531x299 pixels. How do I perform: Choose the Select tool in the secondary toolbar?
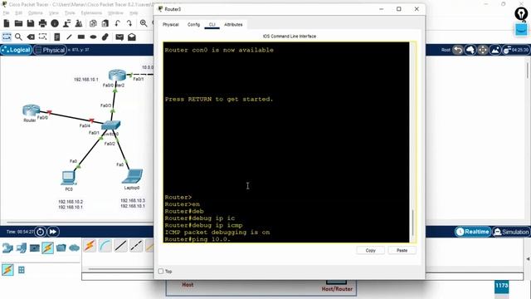(7, 37)
